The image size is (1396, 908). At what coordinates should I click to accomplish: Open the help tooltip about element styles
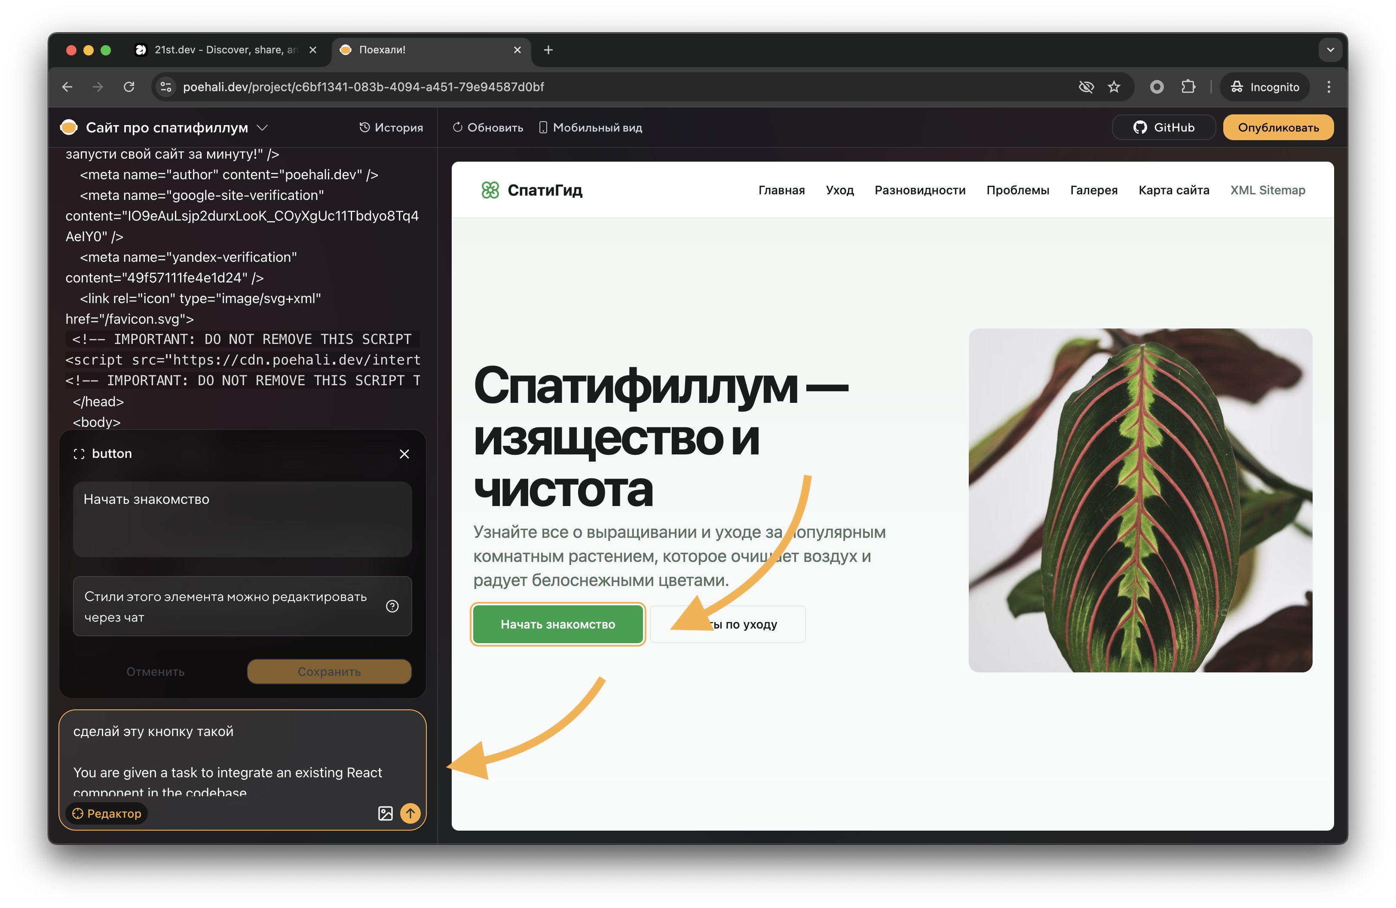[x=392, y=607]
